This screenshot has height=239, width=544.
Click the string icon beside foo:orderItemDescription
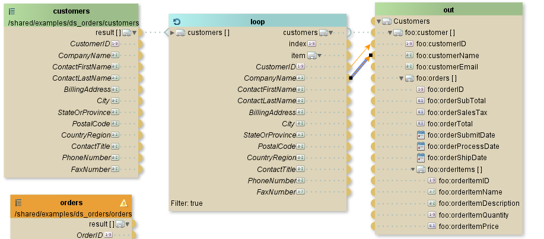coord(432,203)
